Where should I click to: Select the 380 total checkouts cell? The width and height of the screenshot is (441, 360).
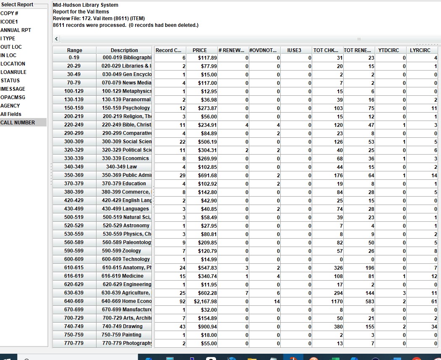[x=328, y=326]
